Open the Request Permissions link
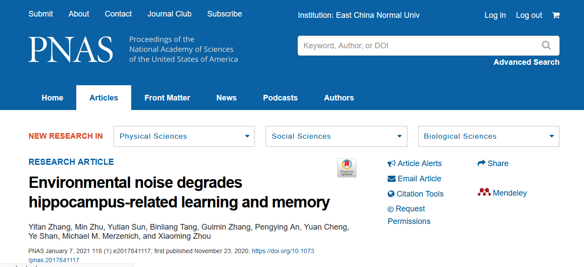The height and width of the screenshot is (267, 584). click(x=409, y=215)
